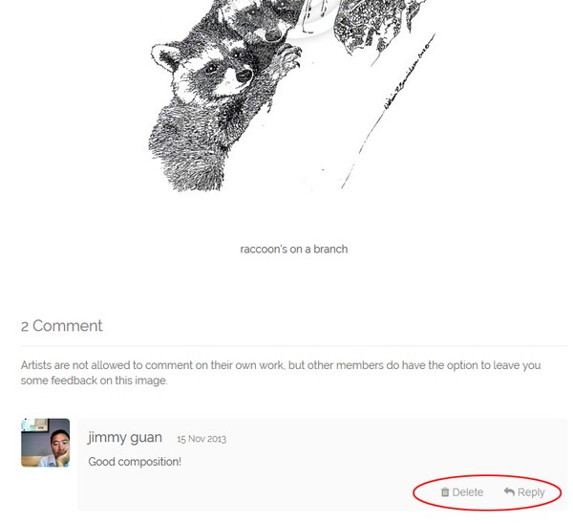Screen dimensions: 573x524
Task: Click the curved reply arrow icon
Action: (509, 491)
